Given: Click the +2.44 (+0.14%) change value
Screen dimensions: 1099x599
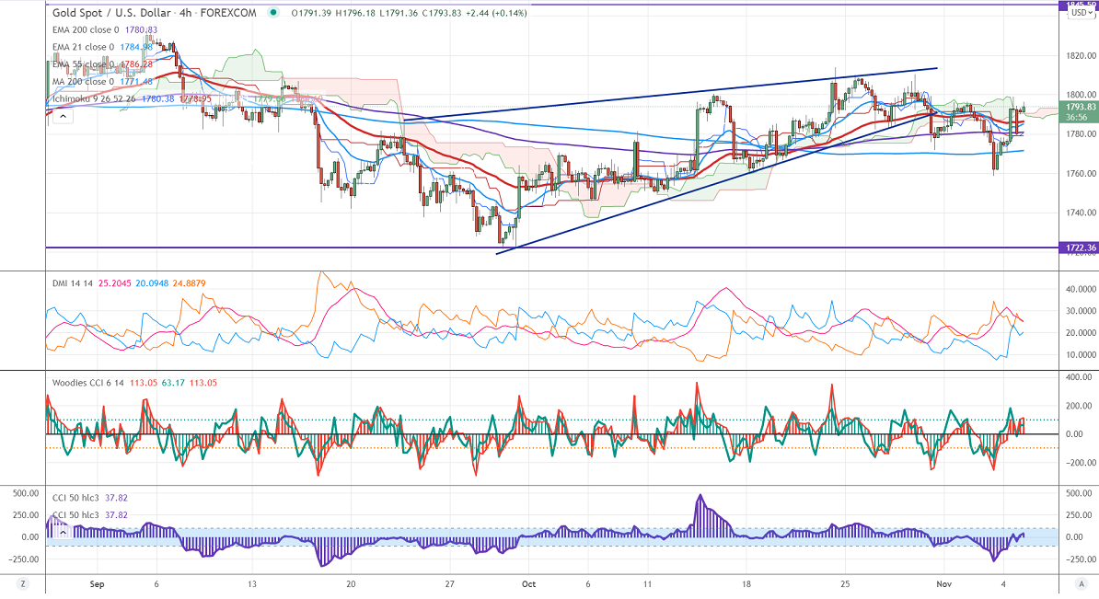Looking at the screenshot, I should (x=495, y=13).
